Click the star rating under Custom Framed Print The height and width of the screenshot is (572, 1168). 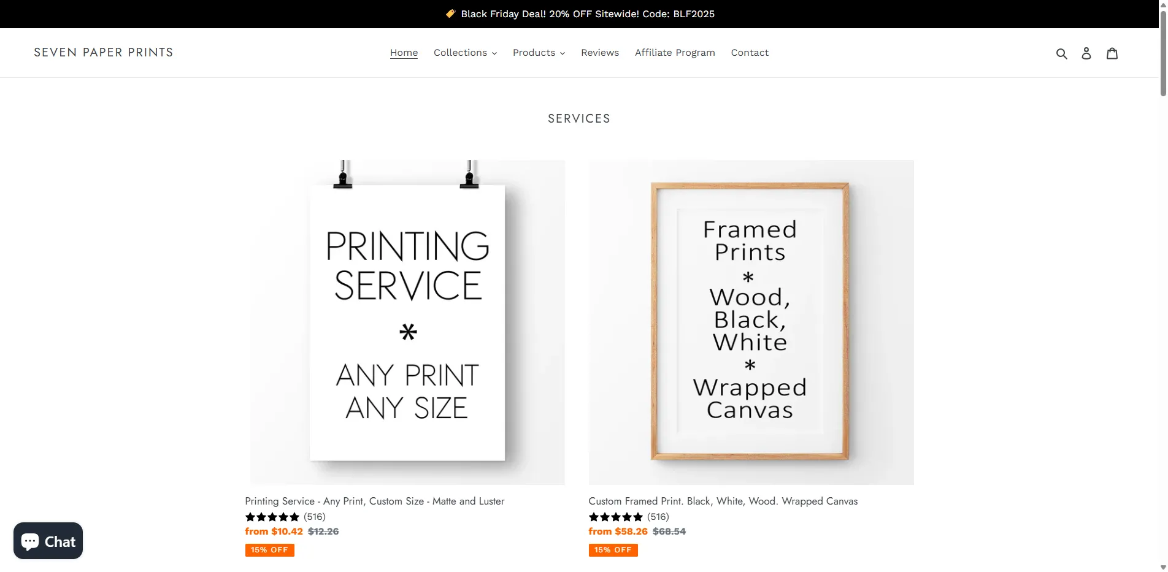(x=616, y=517)
